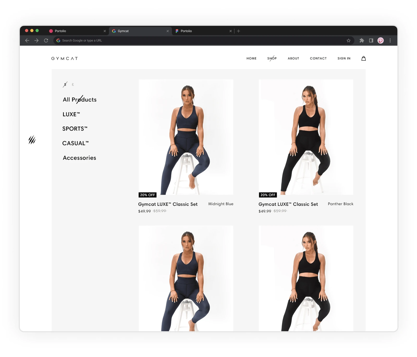Switch currency to pounds

73,84
